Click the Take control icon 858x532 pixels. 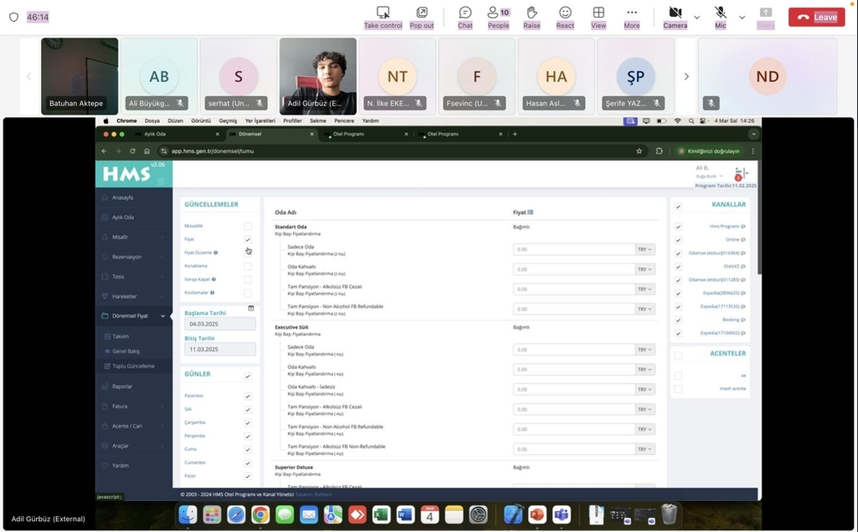(x=383, y=17)
